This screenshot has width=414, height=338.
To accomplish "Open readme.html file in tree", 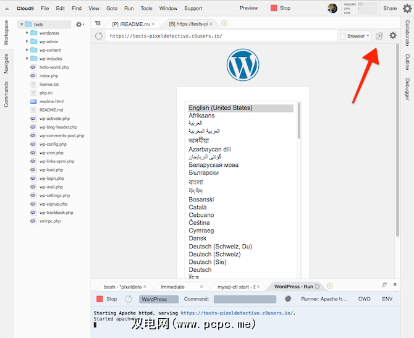I will point(51,101).
